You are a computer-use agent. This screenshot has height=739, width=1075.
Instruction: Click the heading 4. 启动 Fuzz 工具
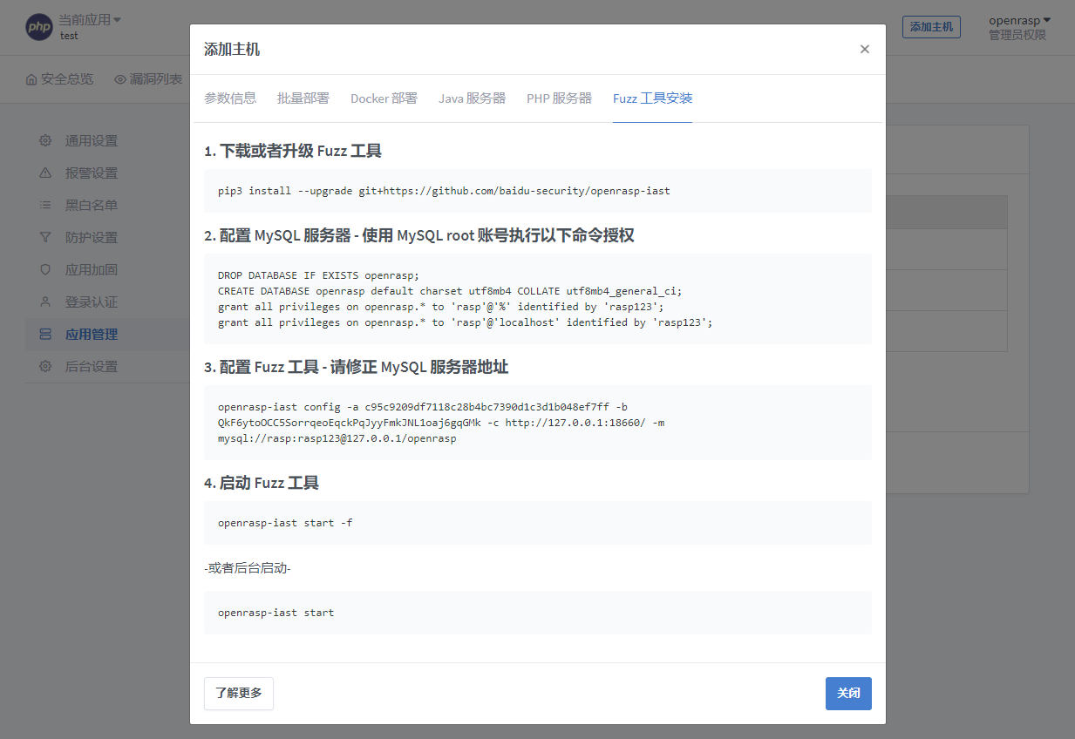pos(262,483)
